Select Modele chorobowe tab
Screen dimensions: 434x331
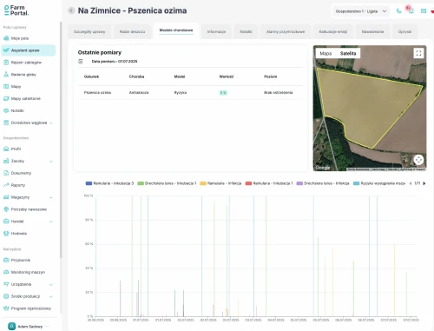pos(176,30)
